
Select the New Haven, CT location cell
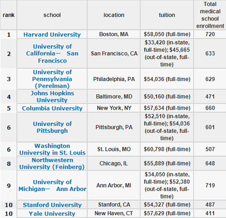pos(114,213)
